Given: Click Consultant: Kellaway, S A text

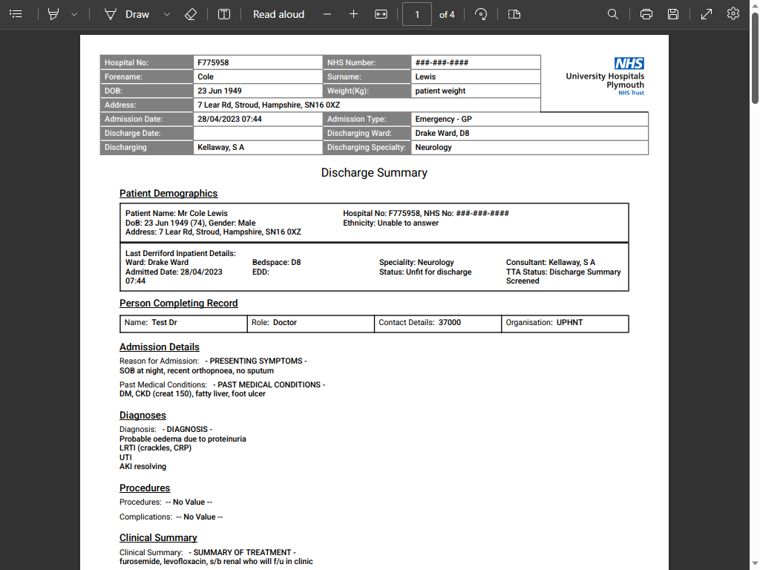Looking at the screenshot, I should (551, 262).
